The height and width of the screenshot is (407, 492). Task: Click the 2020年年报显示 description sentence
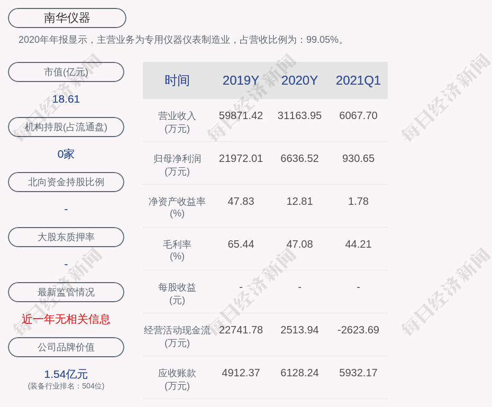[x=182, y=40]
